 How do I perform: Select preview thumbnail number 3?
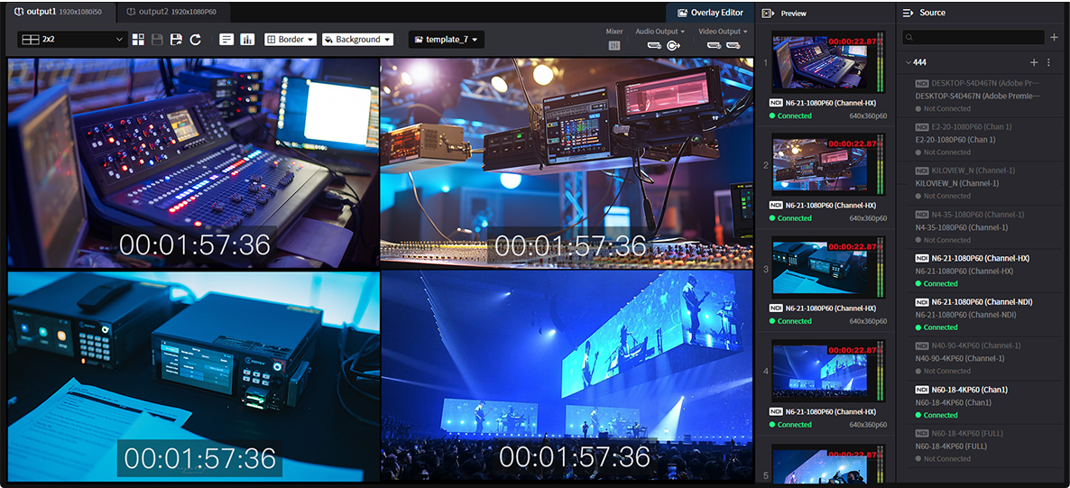(x=825, y=268)
